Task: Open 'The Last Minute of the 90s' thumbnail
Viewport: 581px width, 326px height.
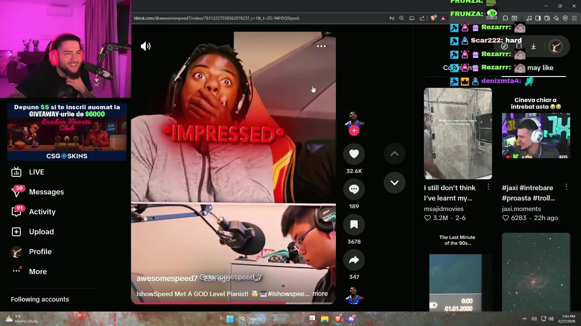Action: (458, 272)
